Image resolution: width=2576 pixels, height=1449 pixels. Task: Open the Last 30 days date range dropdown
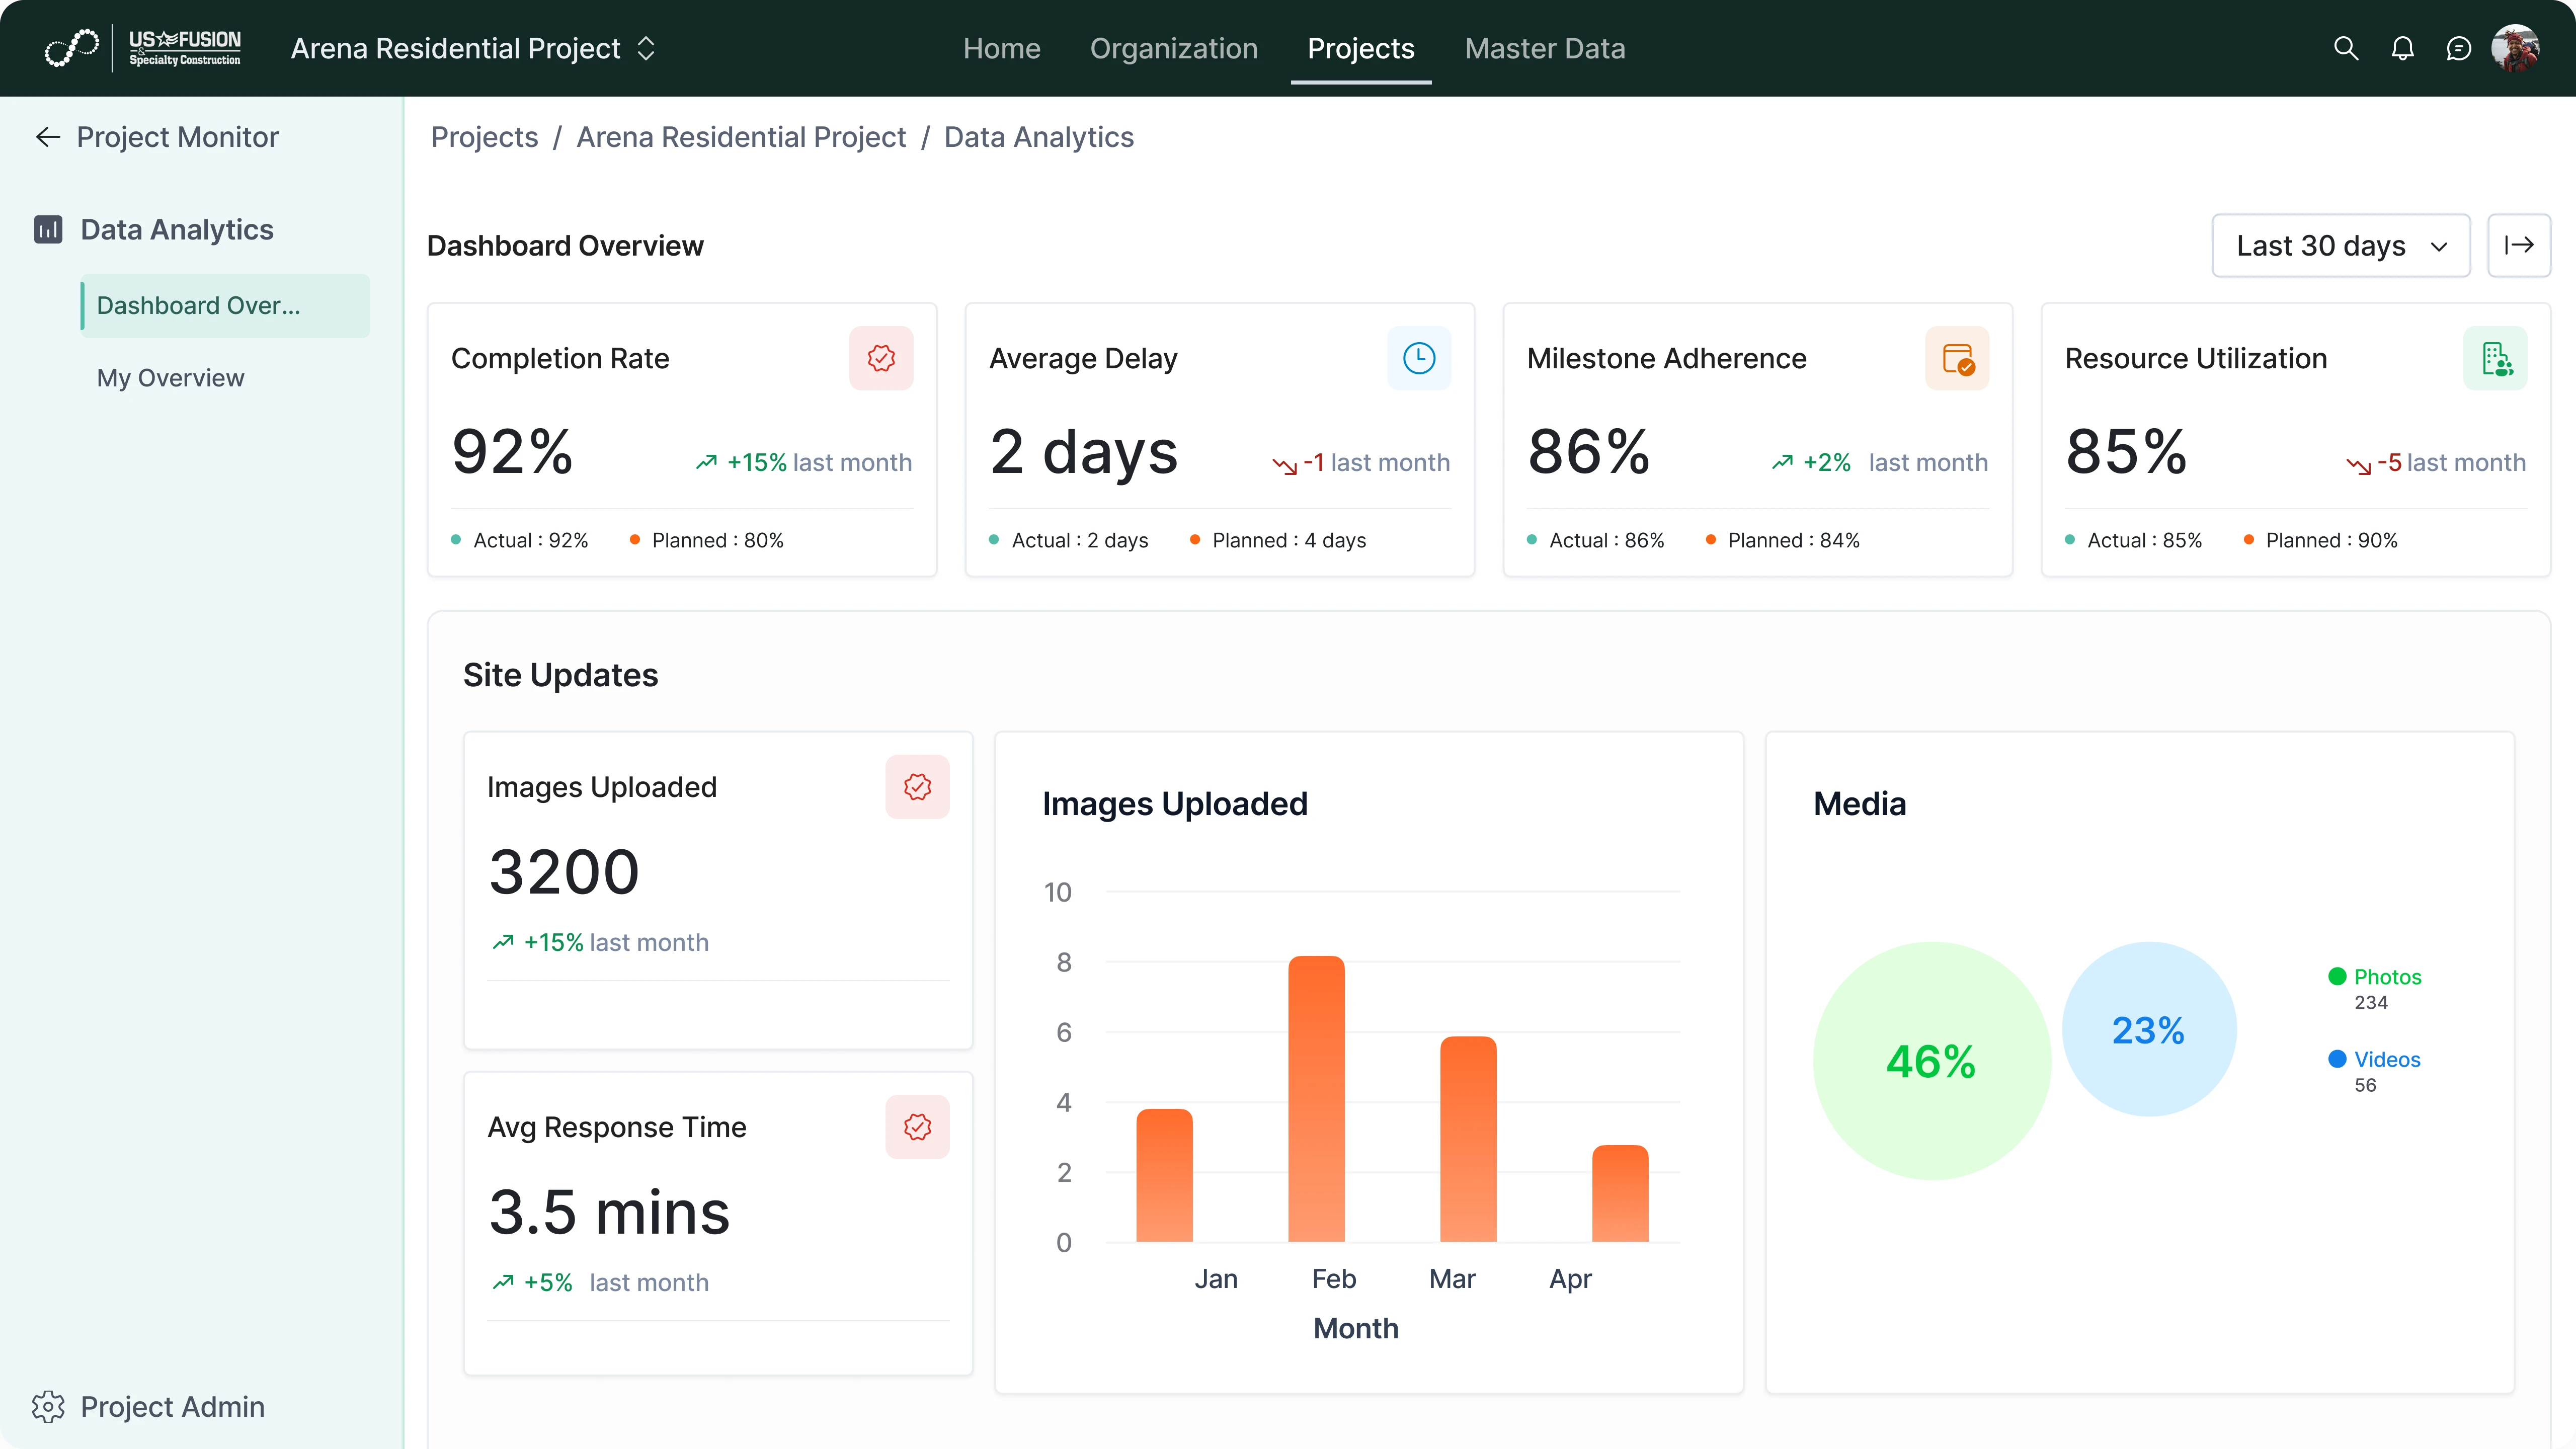2341,245
